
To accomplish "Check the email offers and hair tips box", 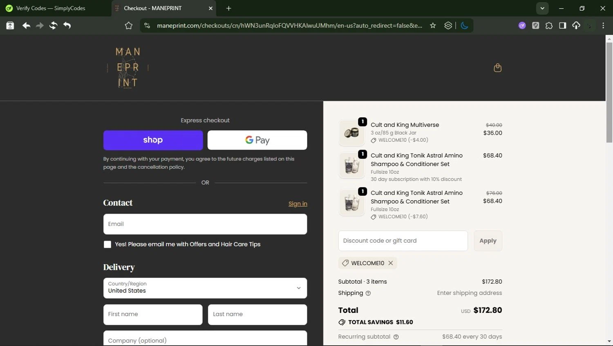I will click(x=107, y=244).
